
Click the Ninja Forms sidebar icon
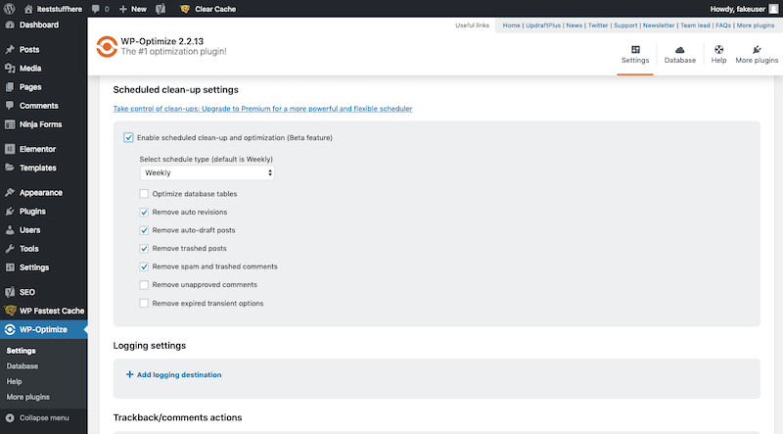click(10, 124)
